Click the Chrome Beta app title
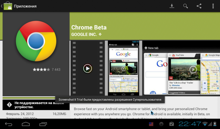220x129 pixels. [x=89, y=28]
